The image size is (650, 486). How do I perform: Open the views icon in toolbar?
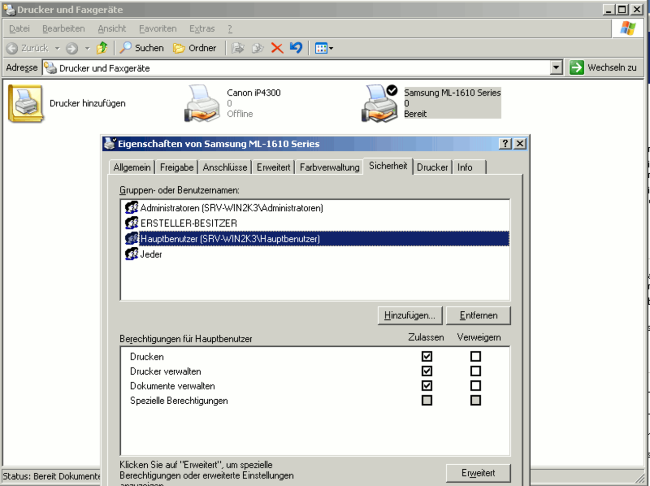[321, 48]
